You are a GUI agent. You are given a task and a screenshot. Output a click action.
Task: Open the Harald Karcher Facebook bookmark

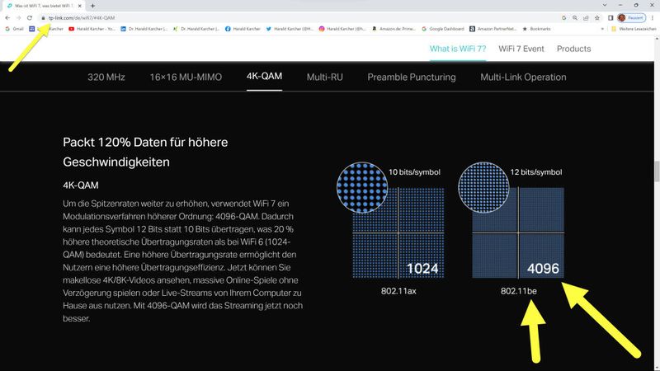(243, 29)
